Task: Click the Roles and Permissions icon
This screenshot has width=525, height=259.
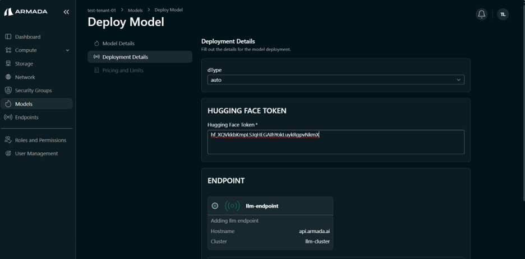Action: 8,140
